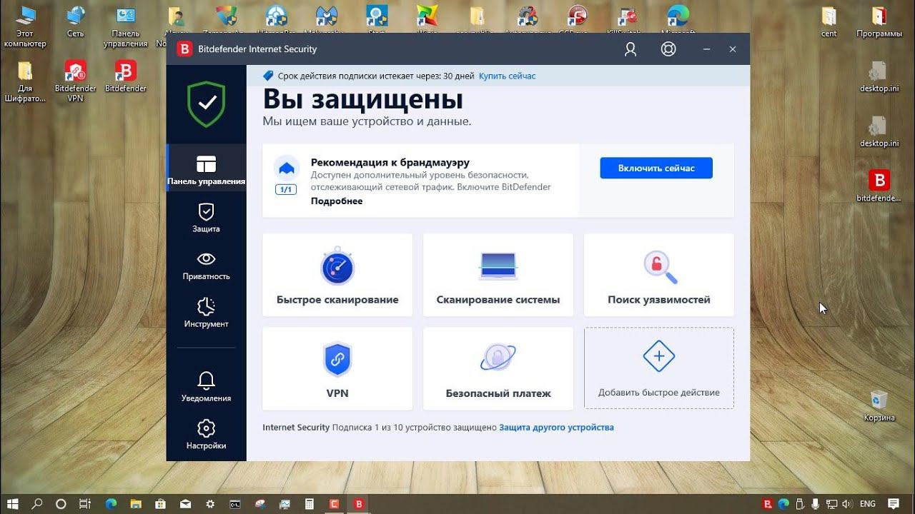Screen dimensions: 915x514
Task: Click taskbar search magnifier
Action: point(37,504)
